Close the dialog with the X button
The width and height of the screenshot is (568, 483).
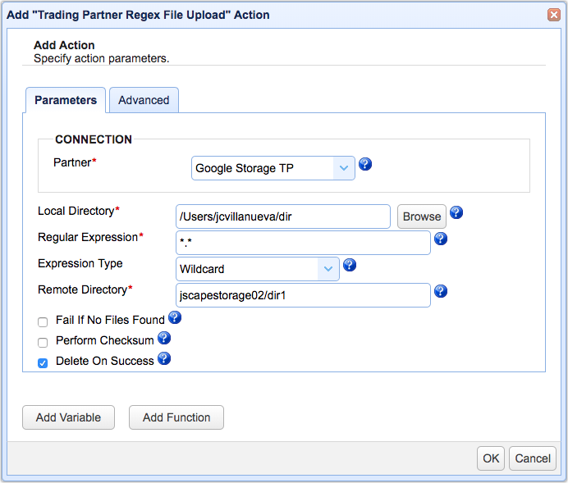pyautogui.click(x=554, y=15)
